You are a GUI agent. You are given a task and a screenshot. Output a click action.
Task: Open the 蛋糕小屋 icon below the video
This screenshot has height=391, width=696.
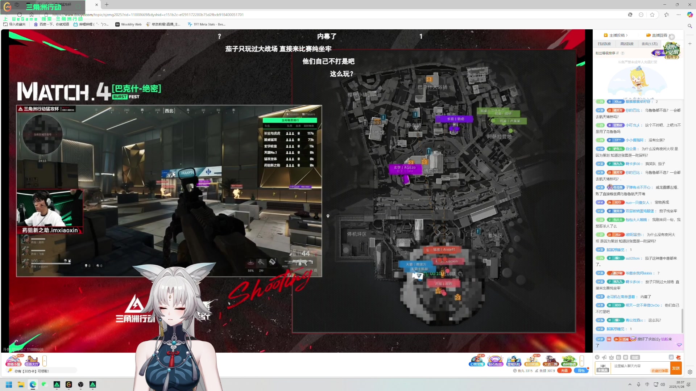(x=13, y=361)
